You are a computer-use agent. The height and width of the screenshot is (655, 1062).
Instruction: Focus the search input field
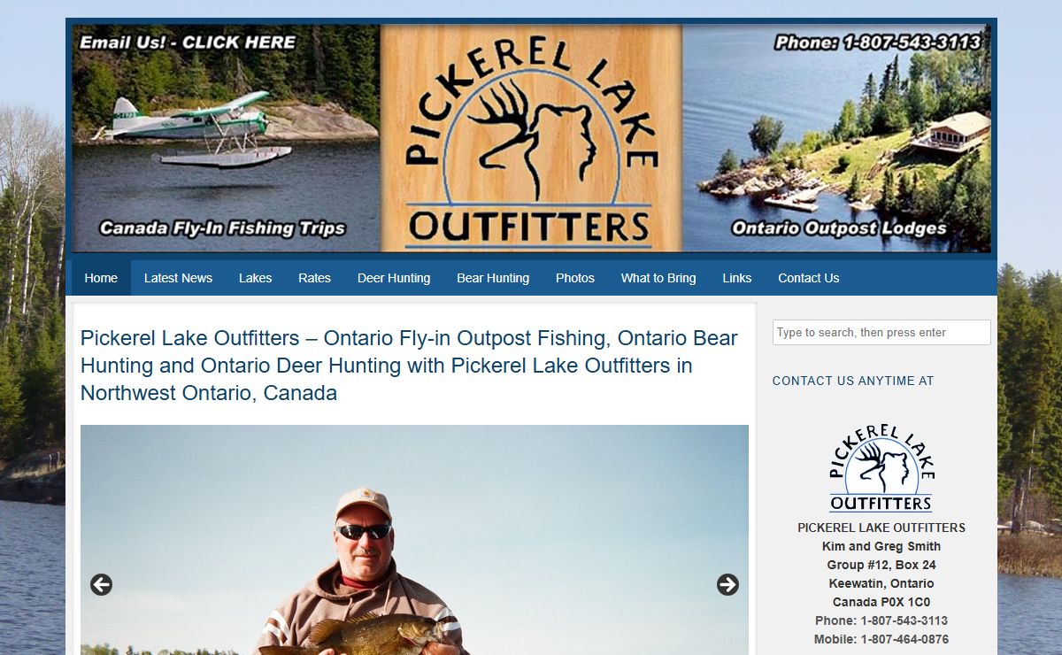881,332
